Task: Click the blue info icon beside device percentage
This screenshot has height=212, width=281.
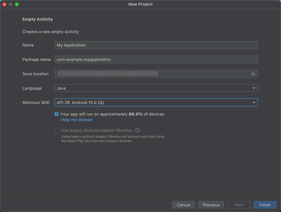Action: click(57, 114)
